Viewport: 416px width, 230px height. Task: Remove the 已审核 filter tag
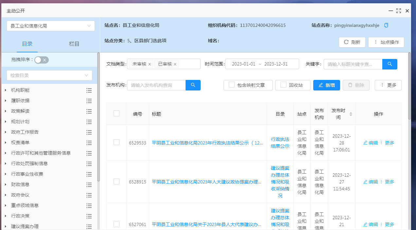tap(175, 64)
